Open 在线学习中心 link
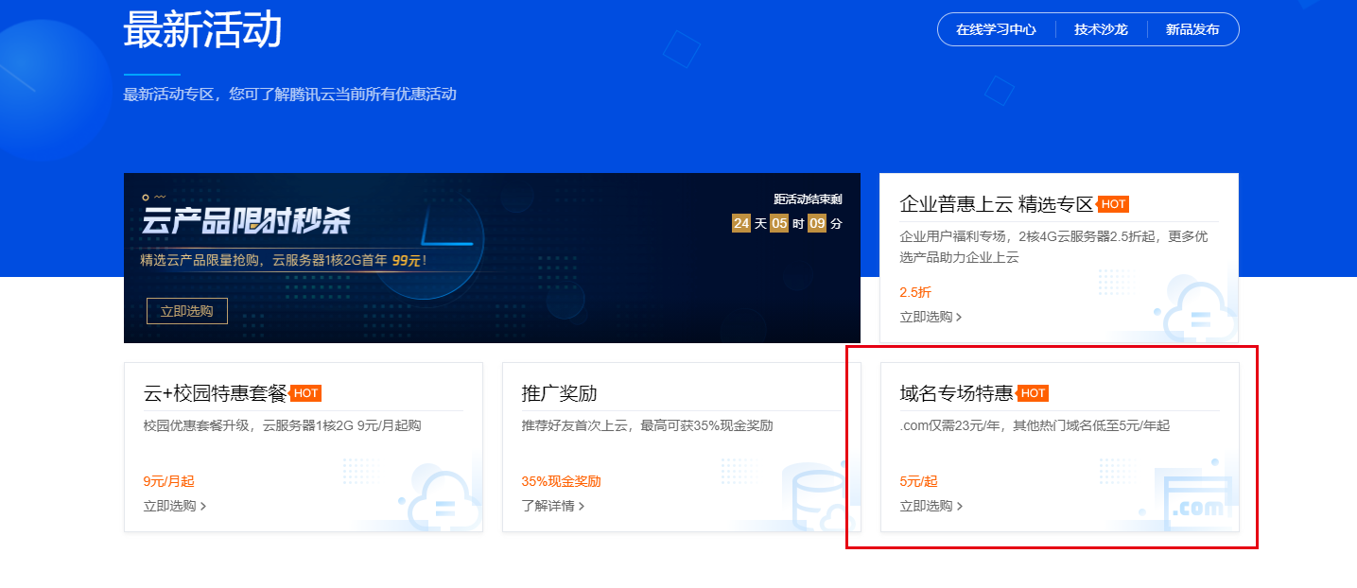The image size is (1357, 588). [996, 29]
